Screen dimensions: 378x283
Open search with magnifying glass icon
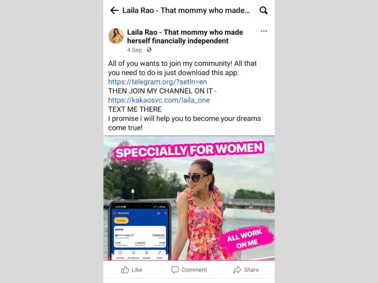pyautogui.click(x=263, y=10)
